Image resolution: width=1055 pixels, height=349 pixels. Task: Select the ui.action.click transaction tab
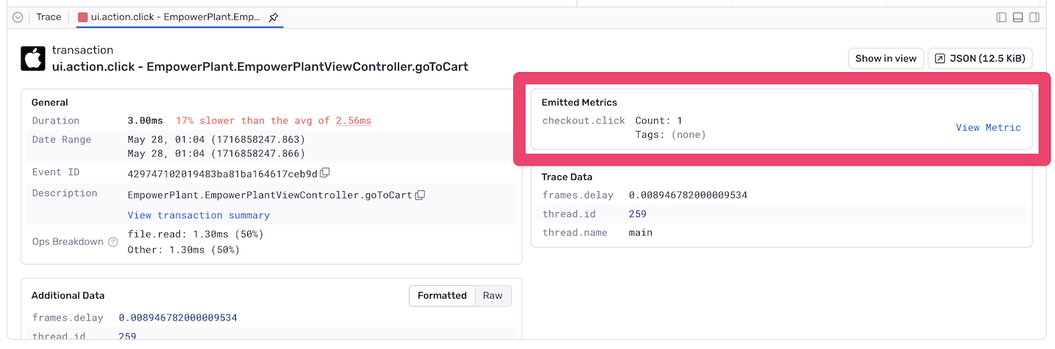[175, 17]
